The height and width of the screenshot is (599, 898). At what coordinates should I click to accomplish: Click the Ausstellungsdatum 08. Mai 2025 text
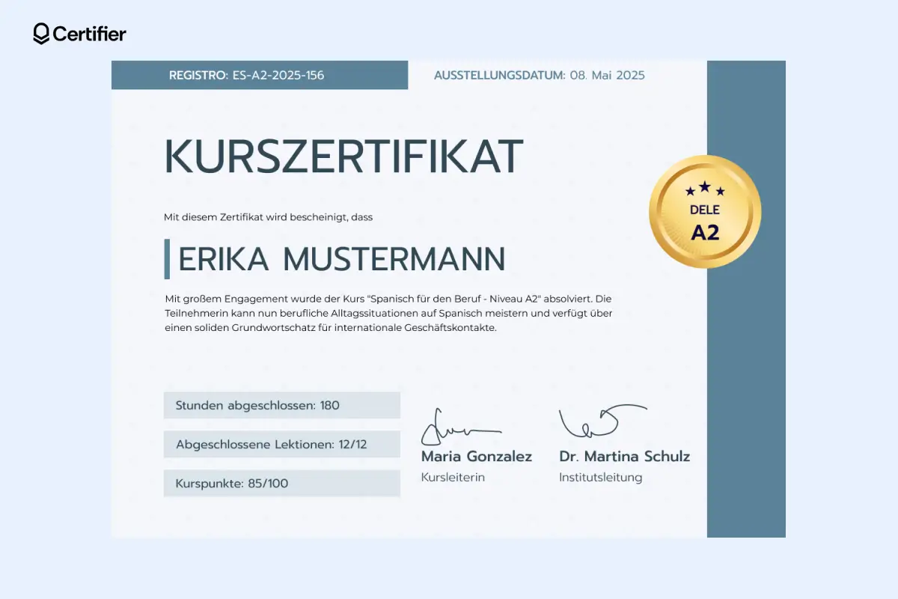click(540, 75)
